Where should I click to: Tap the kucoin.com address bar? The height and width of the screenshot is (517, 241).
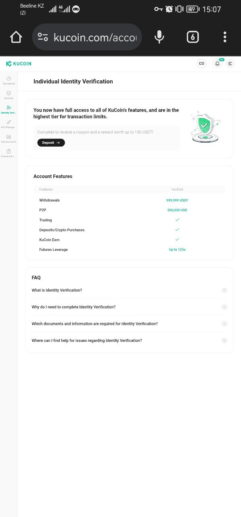click(87, 37)
